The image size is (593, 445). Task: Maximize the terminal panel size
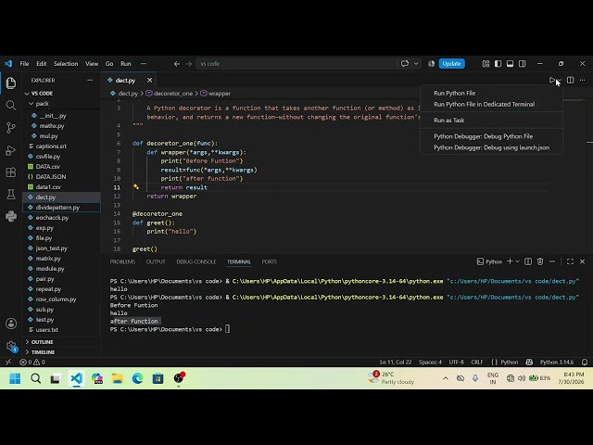570,261
